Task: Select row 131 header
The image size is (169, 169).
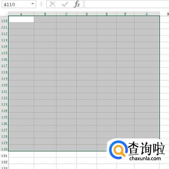Action: [x=4, y=156]
